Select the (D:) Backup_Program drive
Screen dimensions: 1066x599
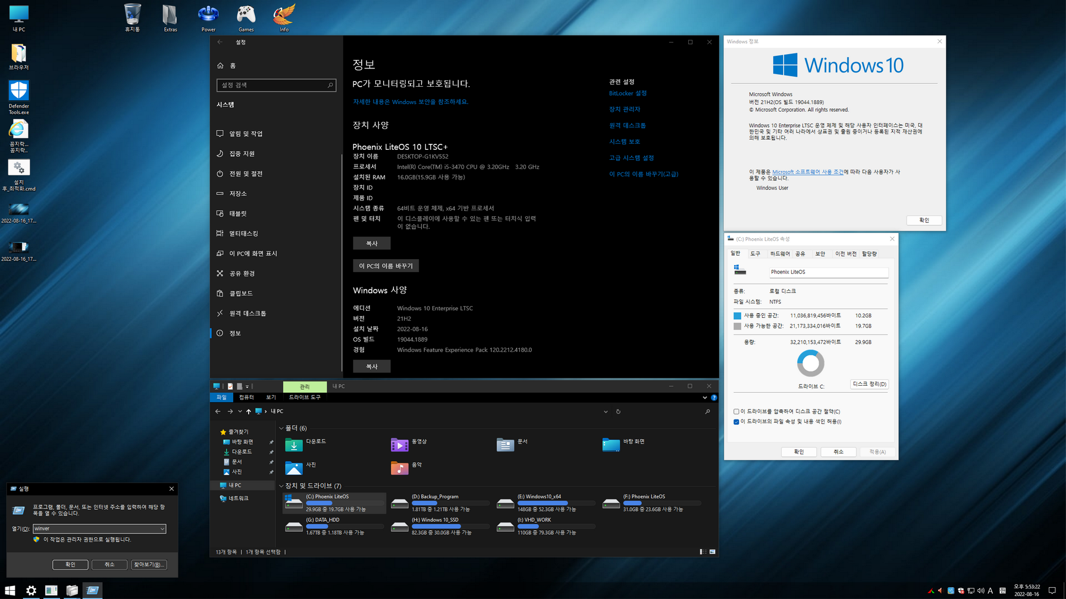pyautogui.click(x=439, y=503)
